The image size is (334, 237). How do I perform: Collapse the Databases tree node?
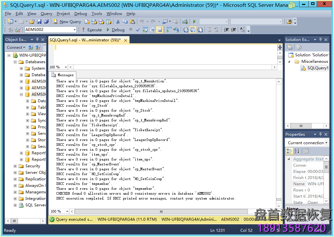(x=15, y=62)
